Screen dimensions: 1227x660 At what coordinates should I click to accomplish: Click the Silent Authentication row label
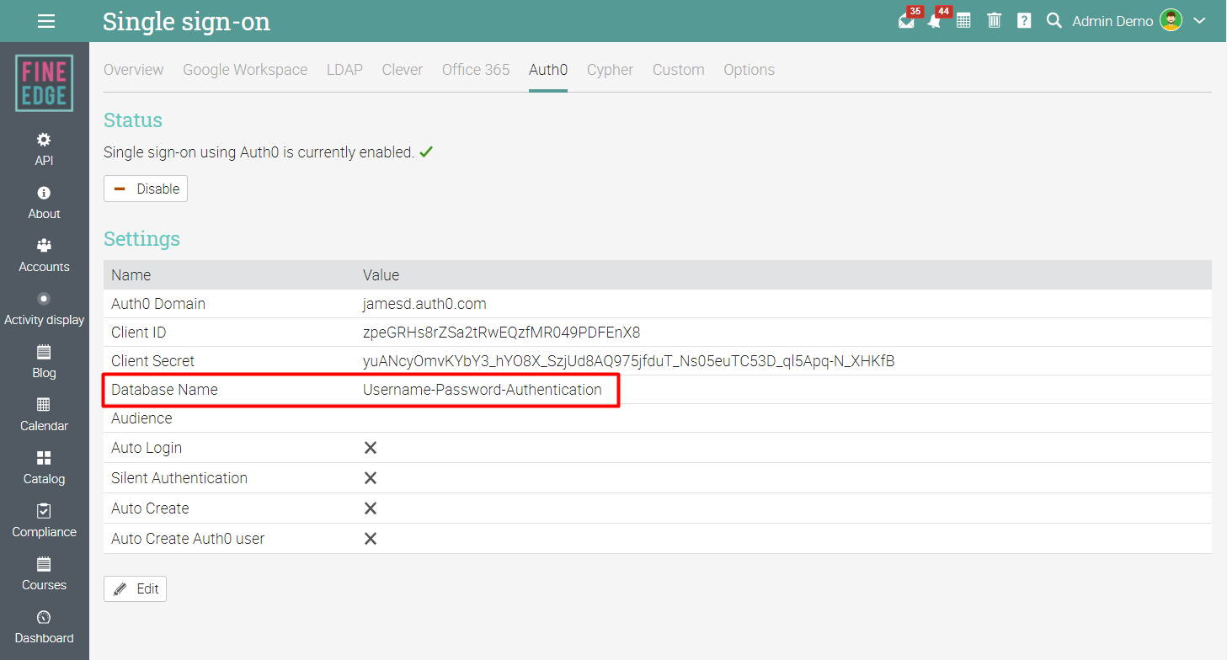[179, 478]
